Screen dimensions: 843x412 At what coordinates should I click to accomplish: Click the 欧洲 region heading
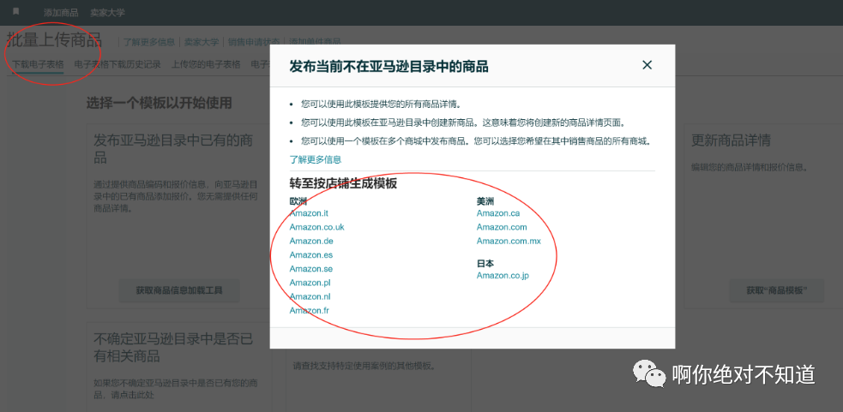pyautogui.click(x=298, y=201)
